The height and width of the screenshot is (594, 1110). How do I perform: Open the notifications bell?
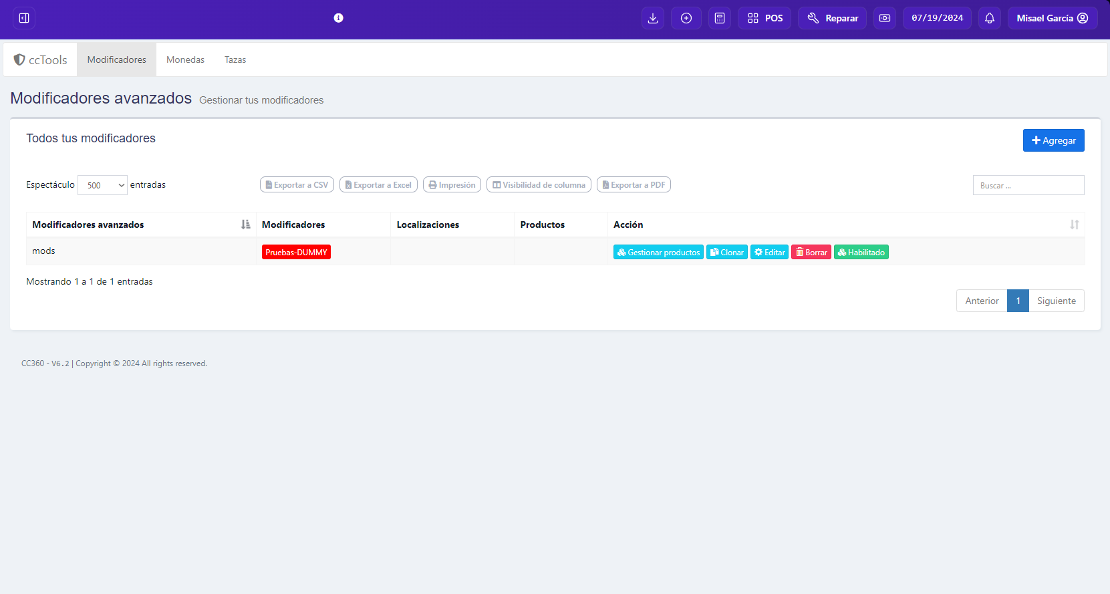[x=990, y=18]
